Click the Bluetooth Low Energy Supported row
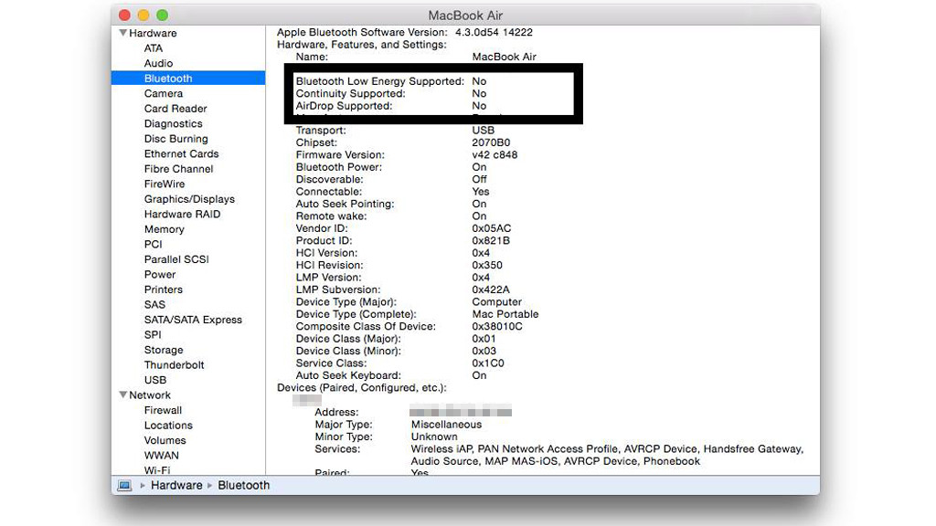The width and height of the screenshot is (936, 526). [x=391, y=81]
